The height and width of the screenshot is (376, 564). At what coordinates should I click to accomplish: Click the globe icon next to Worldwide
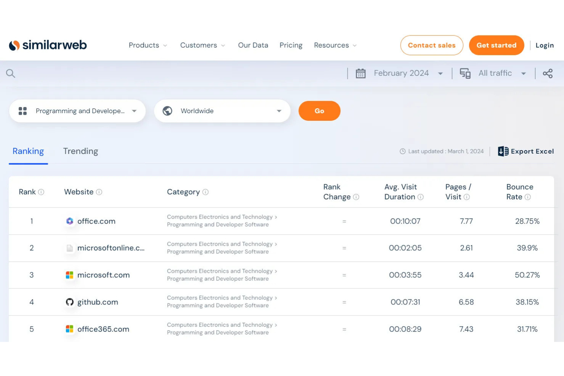pyautogui.click(x=167, y=111)
